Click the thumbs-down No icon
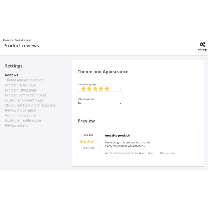This screenshot has width=208, height=208. point(149,153)
